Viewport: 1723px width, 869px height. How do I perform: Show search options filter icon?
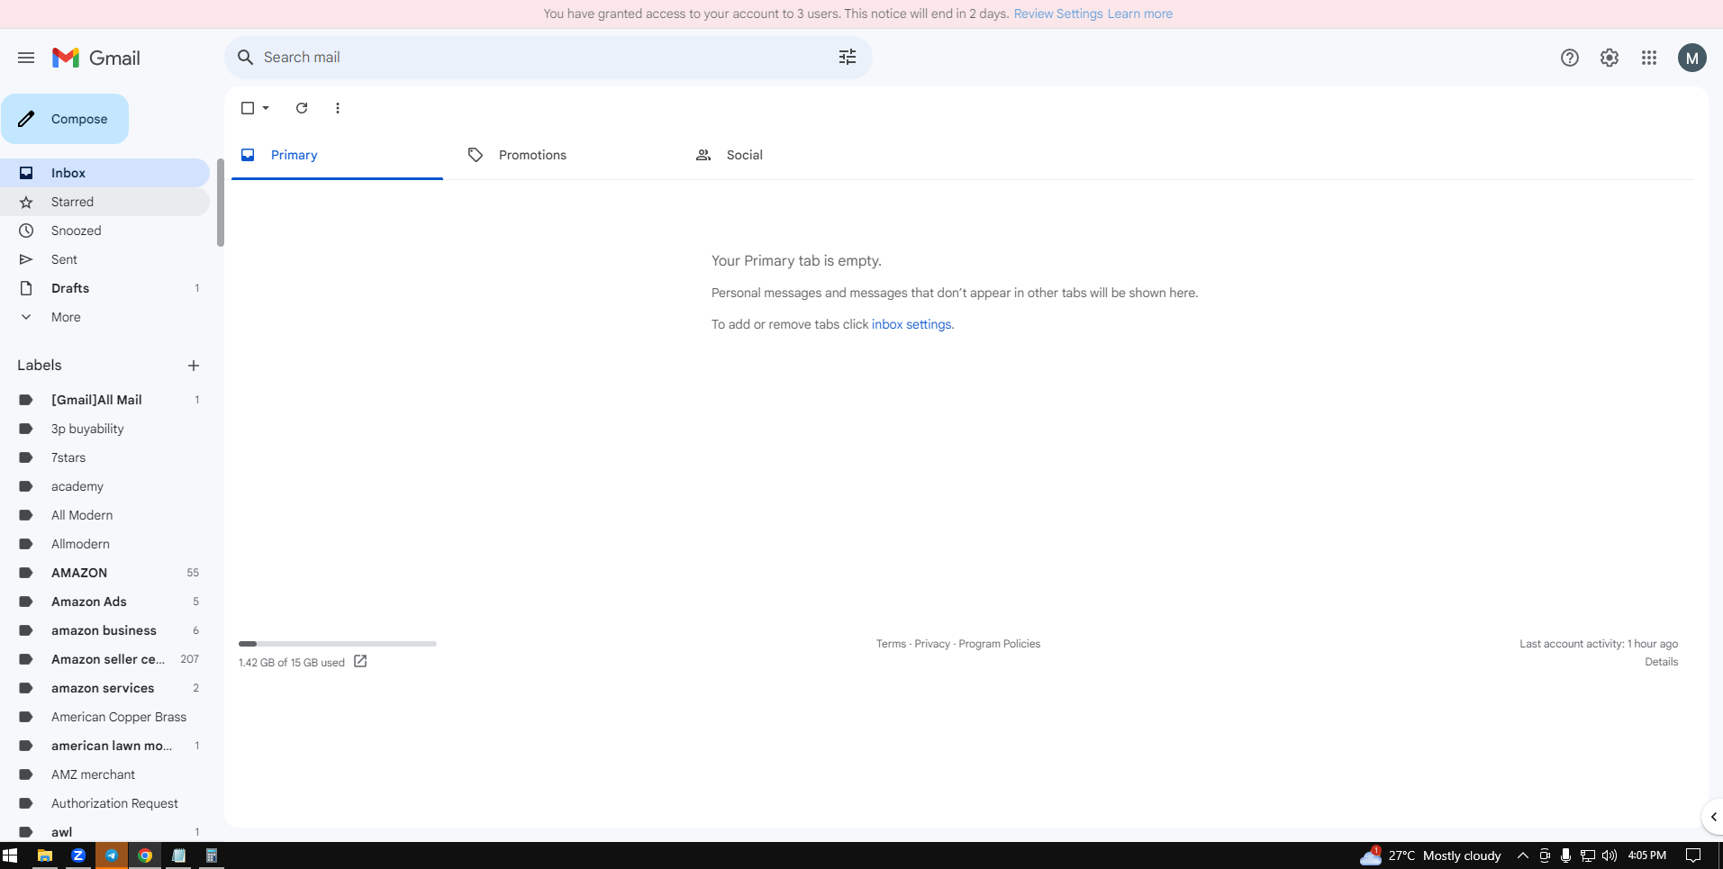pos(848,57)
